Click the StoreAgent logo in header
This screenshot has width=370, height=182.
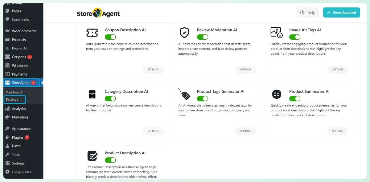click(98, 13)
